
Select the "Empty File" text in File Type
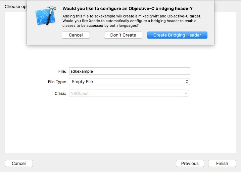click(82, 82)
